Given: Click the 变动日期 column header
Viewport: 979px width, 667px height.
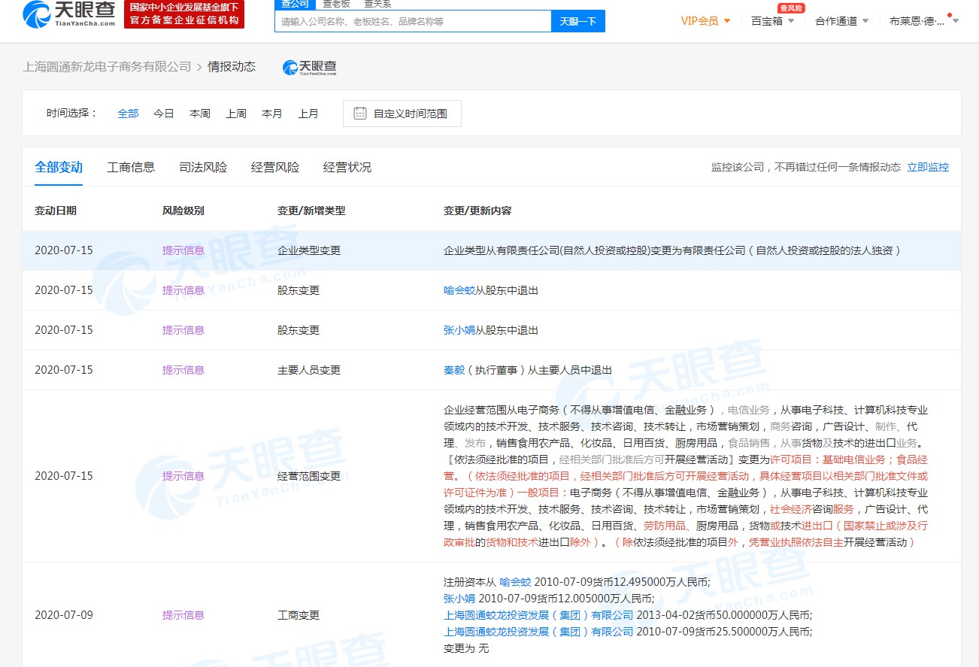Looking at the screenshot, I should [x=56, y=211].
